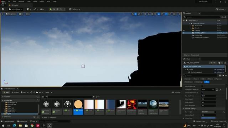Click the skip frame button beside Play
This screenshot has height=128, width=228.
click(x=54, y=9)
